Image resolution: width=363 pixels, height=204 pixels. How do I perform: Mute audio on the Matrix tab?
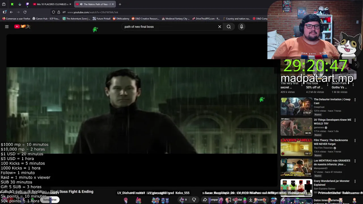[81, 4]
